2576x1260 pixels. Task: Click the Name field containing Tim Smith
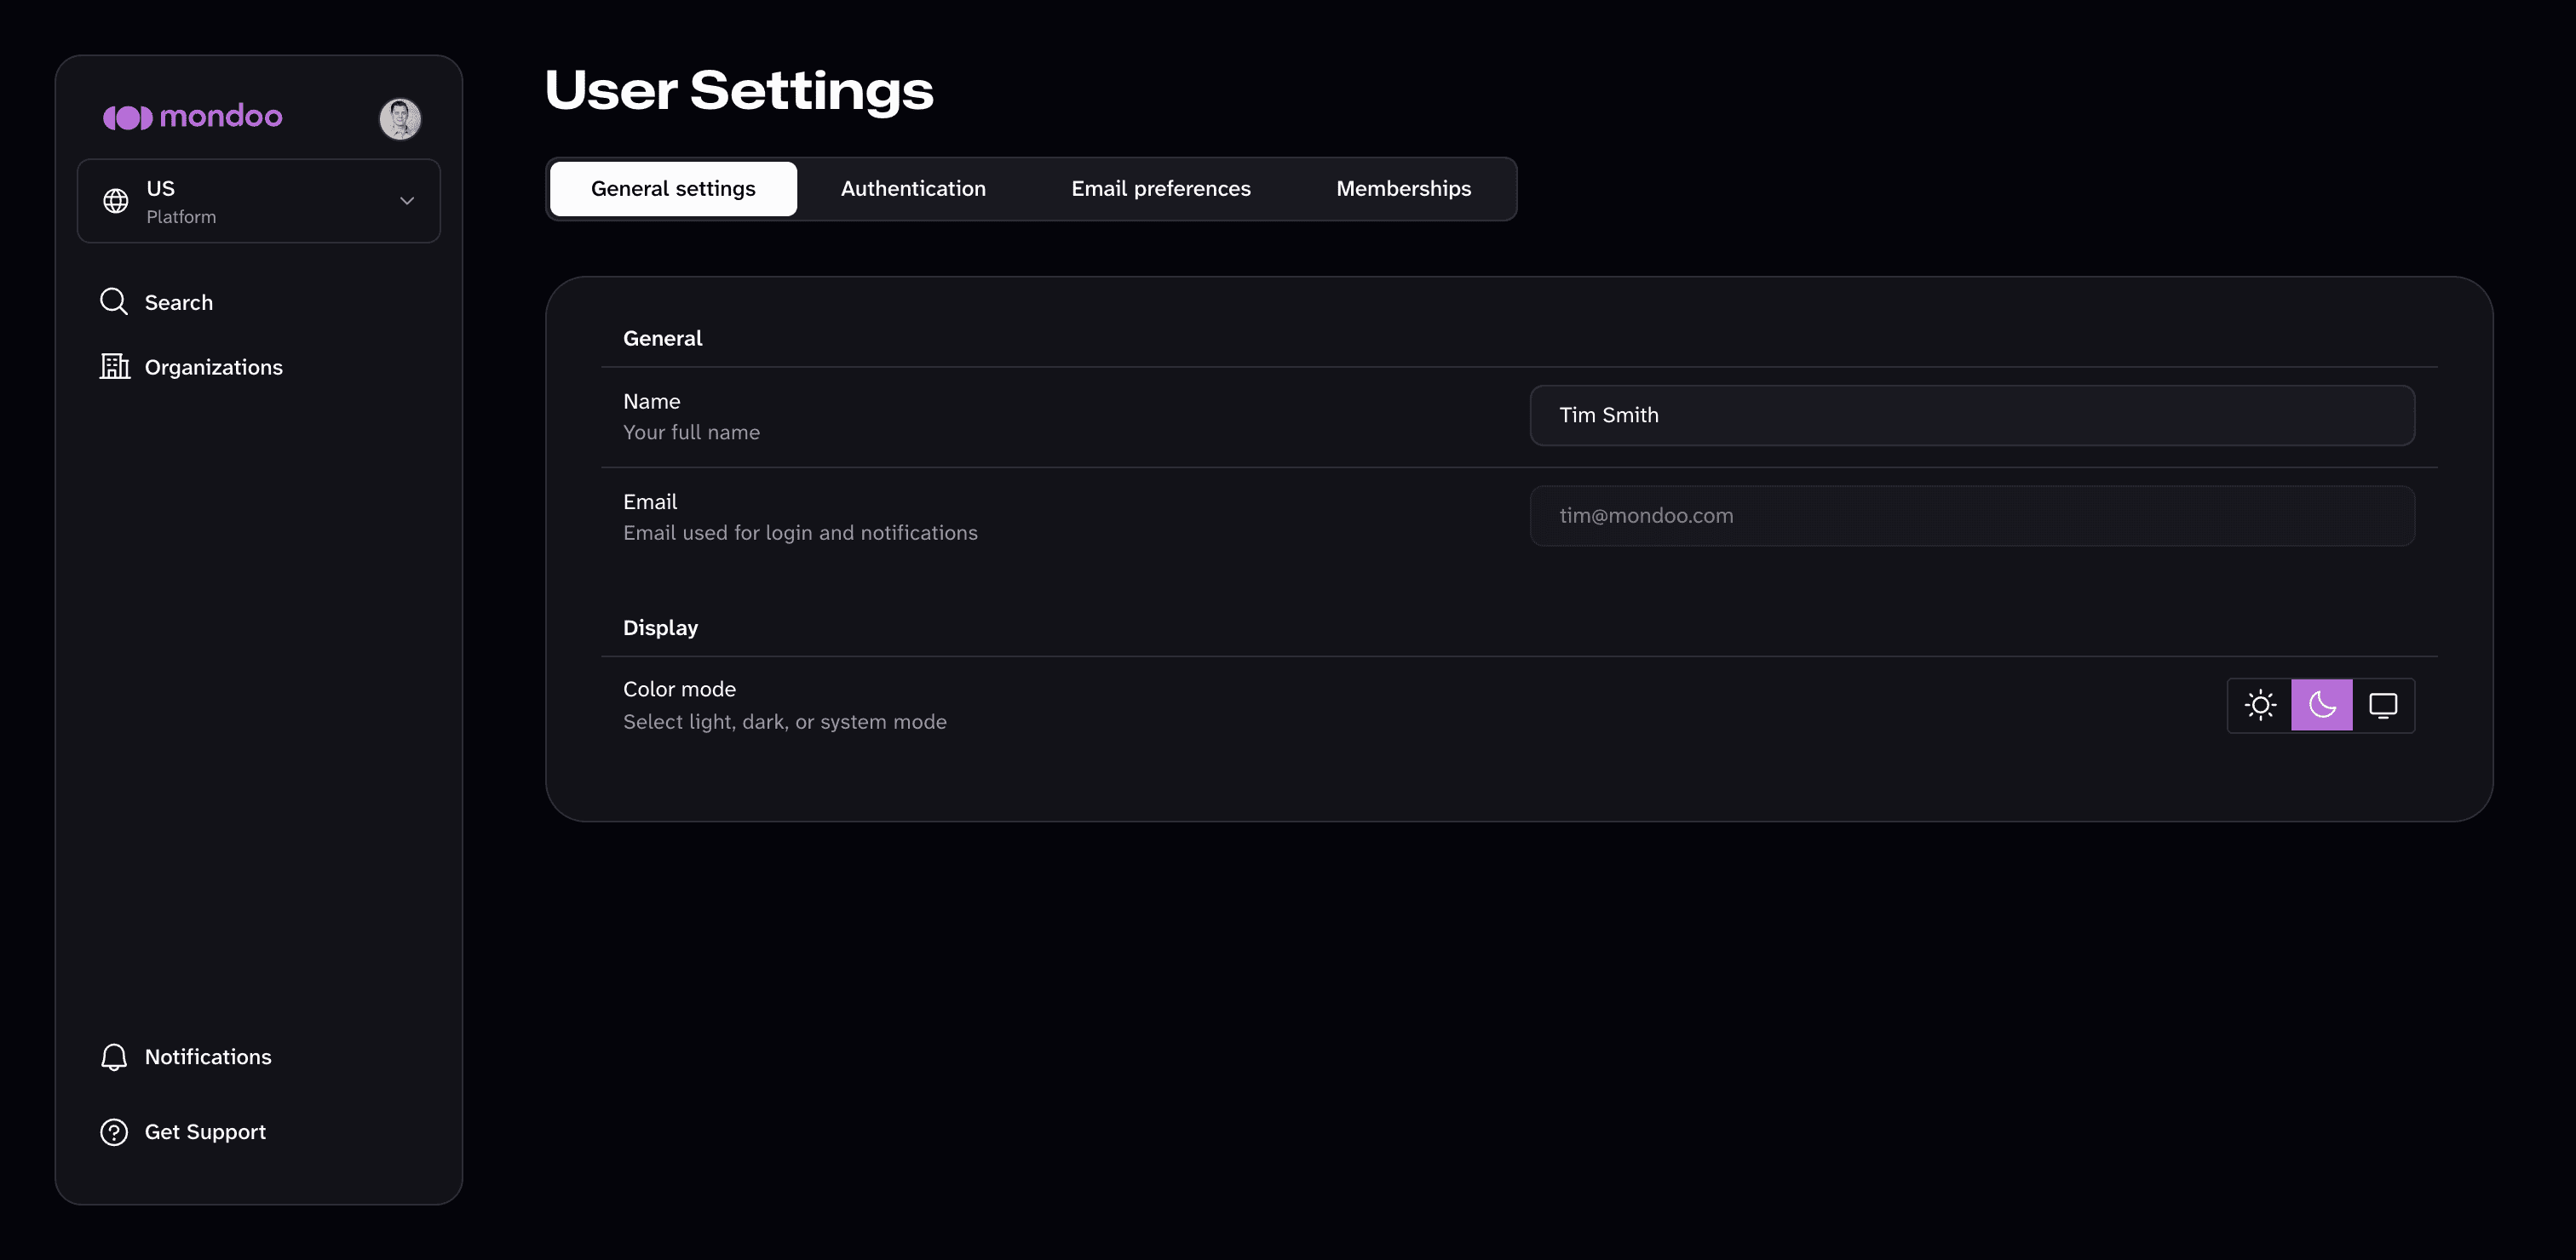(1972, 415)
